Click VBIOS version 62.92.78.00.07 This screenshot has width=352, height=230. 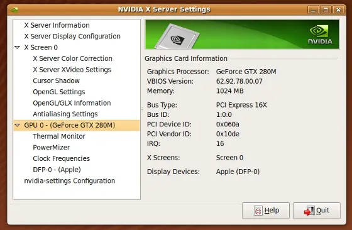pos(239,81)
